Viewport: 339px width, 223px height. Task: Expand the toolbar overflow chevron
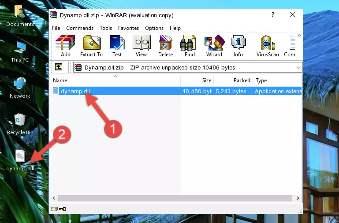[299, 36]
